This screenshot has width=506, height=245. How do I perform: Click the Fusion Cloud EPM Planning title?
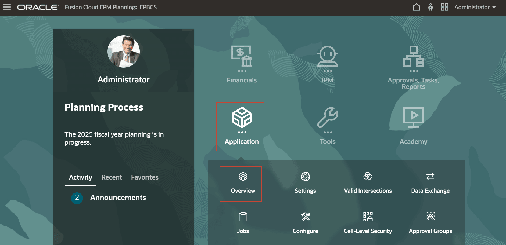point(111,7)
